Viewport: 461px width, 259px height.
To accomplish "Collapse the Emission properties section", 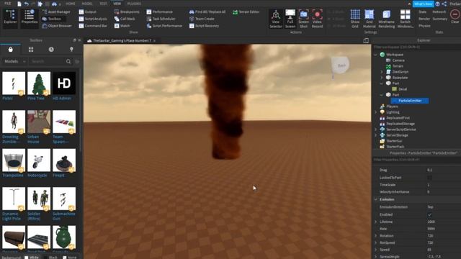I will point(376,199).
